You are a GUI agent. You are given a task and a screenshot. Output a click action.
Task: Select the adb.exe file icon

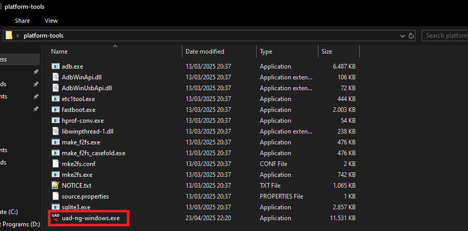[x=56, y=67]
